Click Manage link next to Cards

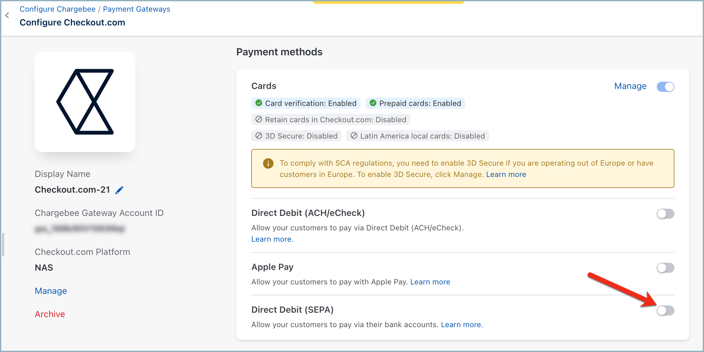[630, 86]
